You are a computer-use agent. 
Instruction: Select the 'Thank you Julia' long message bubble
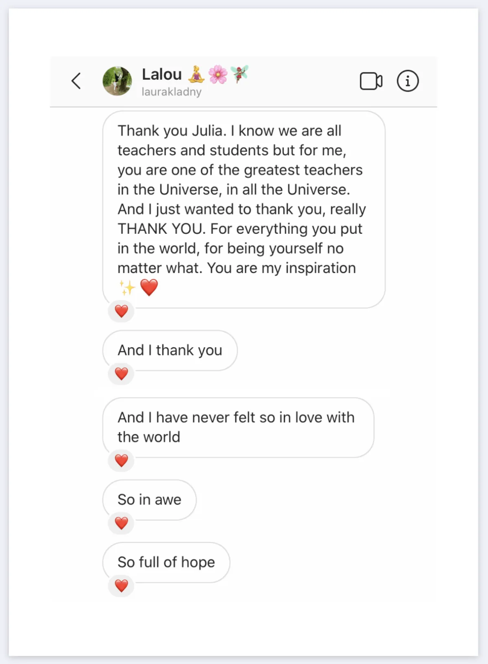point(244,209)
